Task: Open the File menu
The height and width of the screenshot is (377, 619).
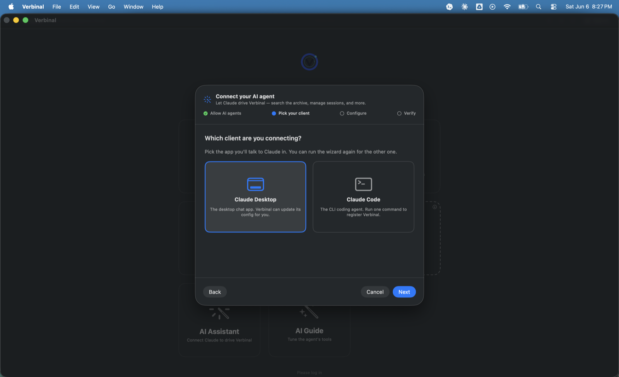Action: pos(57,7)
